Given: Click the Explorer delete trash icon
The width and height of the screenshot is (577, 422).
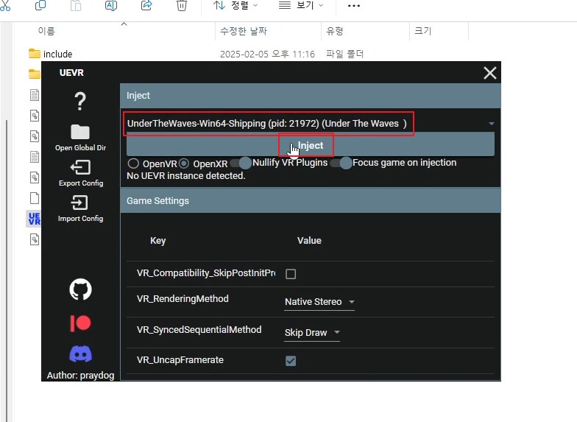Looking at the screenshot, I should click(181, 6).
